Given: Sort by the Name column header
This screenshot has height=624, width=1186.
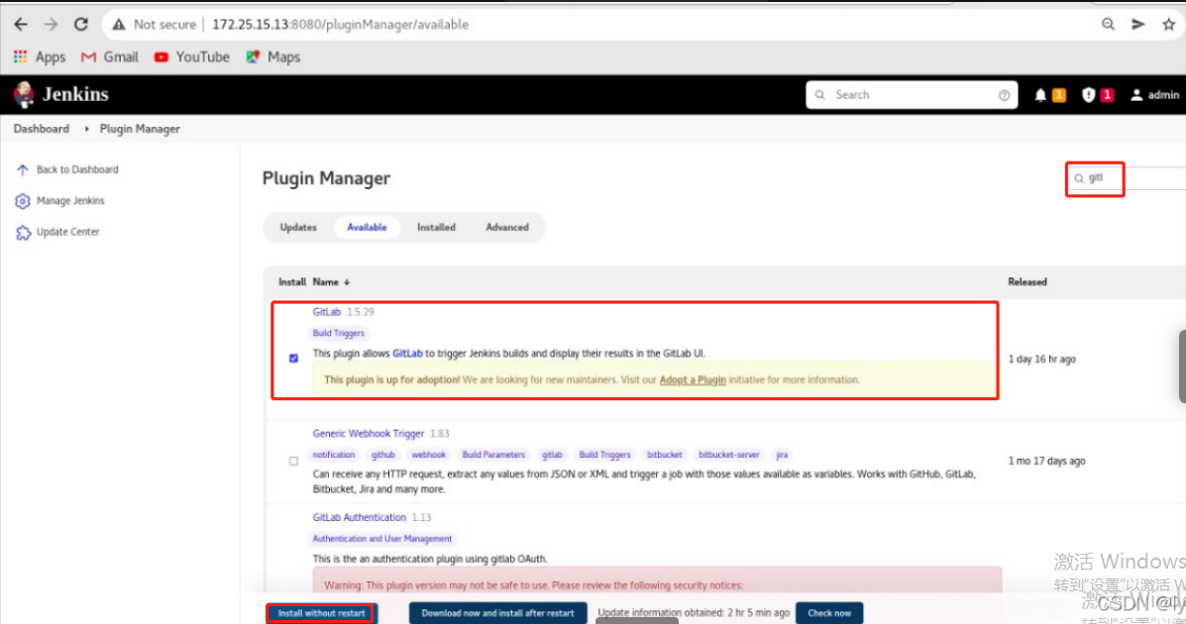Looking at the screenshot, I should (x=331, y=282).
